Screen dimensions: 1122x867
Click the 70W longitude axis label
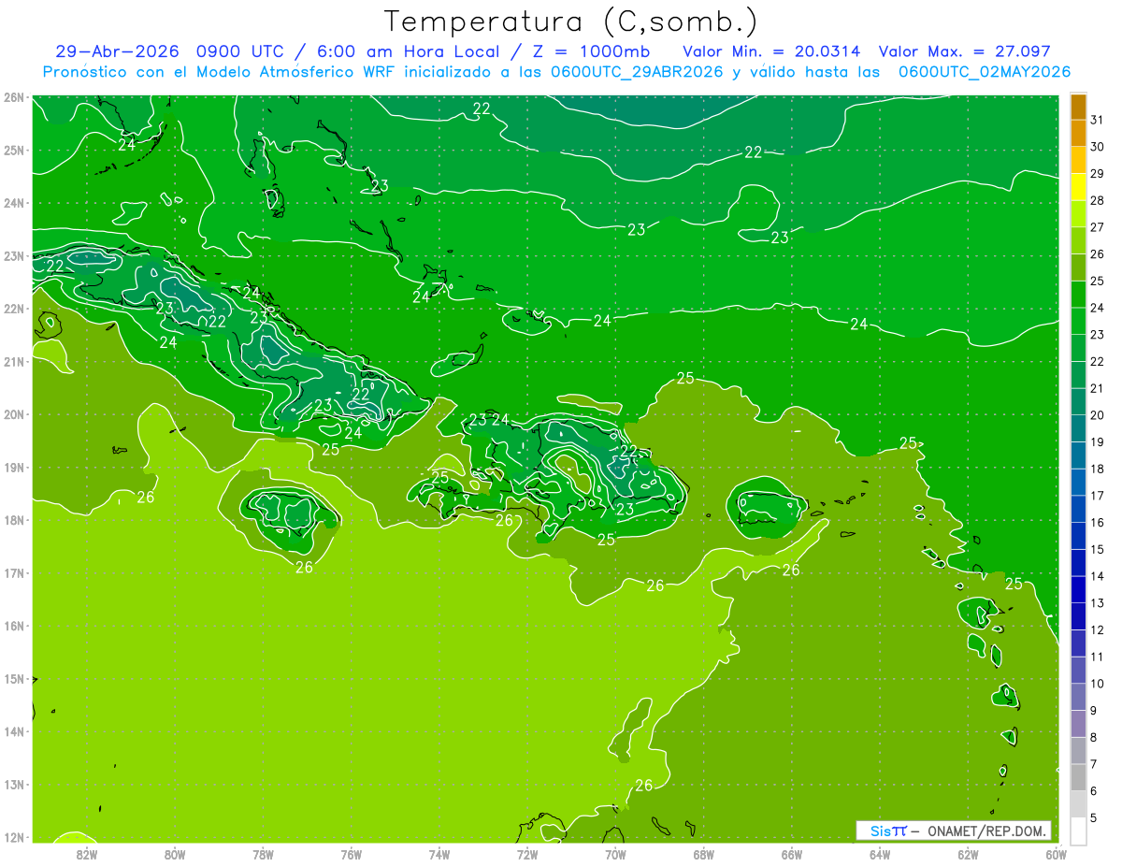615,853
